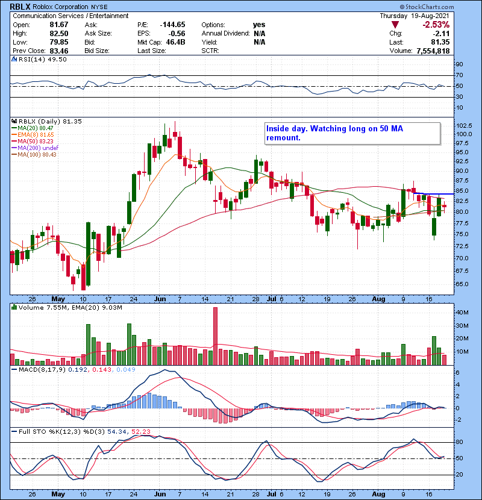
Task: Click the green MA(20) legend line marker
Action: (x=14, y=128)
